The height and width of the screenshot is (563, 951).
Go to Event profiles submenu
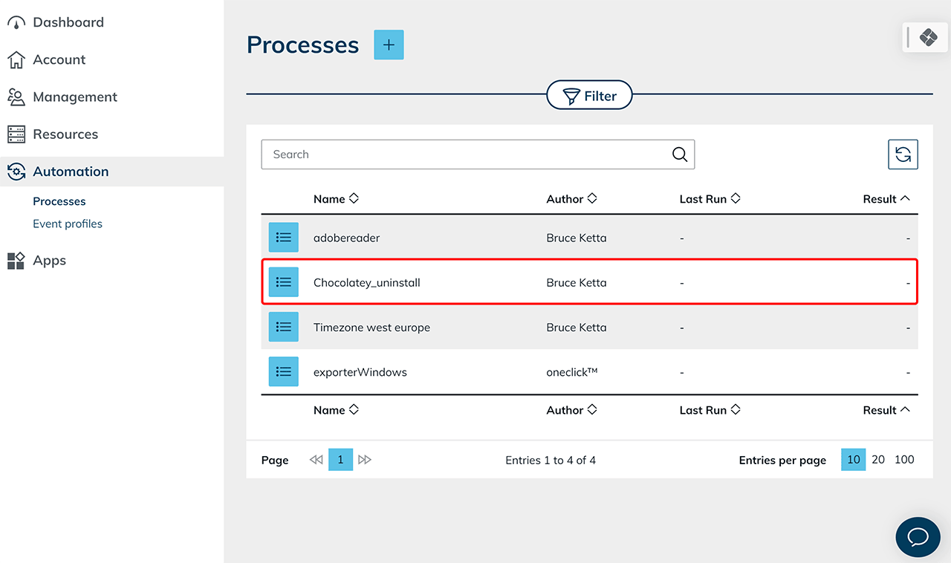68,224
